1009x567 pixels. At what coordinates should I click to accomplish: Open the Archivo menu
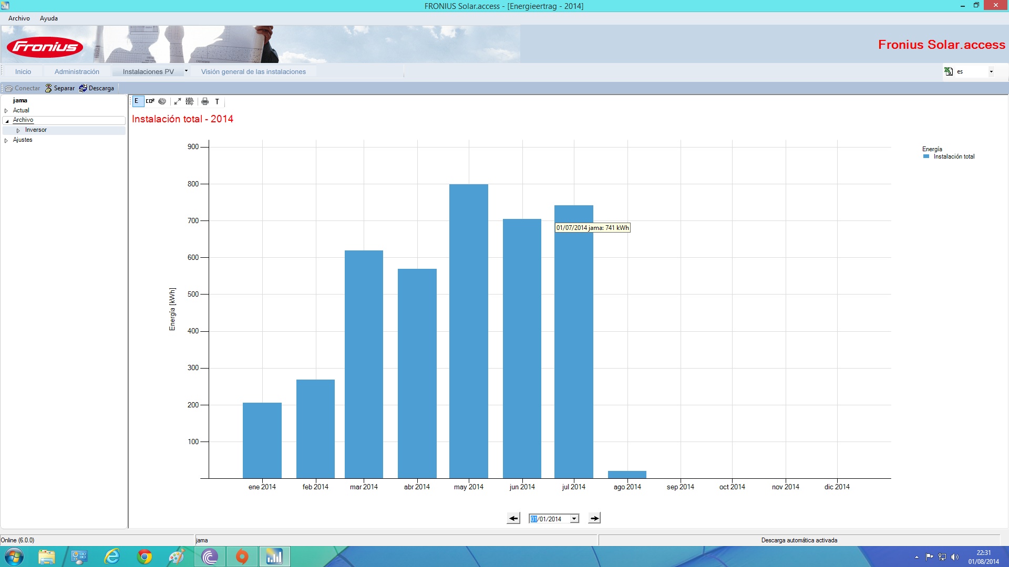(19, 18)
